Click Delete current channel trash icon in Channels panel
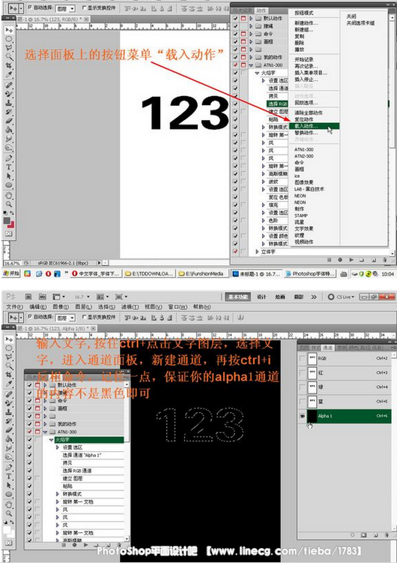Viewport: 397px width, 563px height. 386,535
